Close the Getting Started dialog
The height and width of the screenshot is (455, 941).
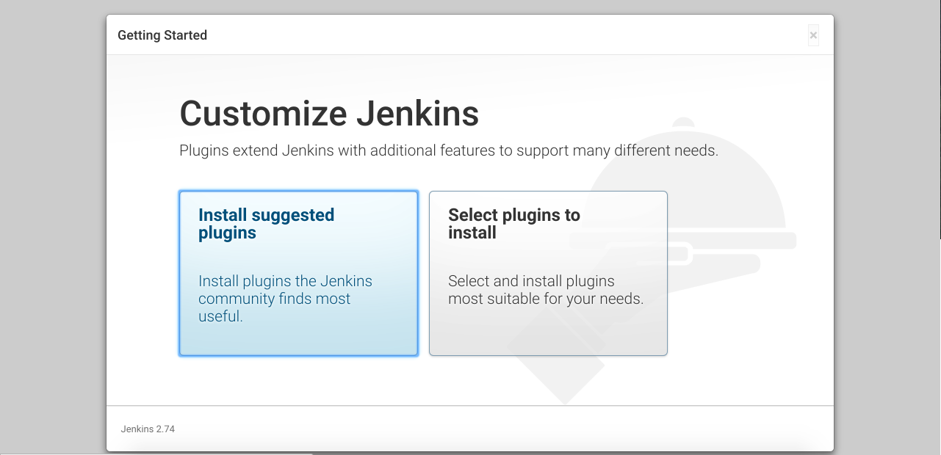813,35
